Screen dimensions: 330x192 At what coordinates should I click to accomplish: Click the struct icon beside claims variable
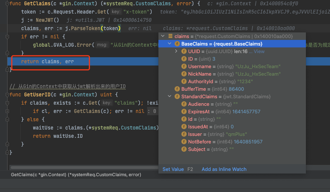(170, 36)
